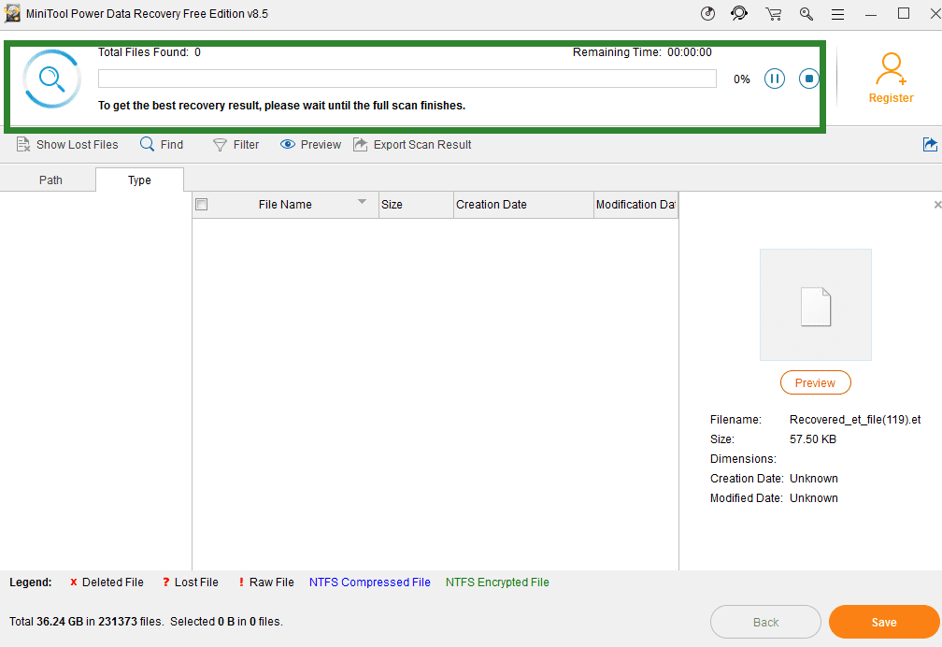Click the Remaining Time readout
Screen dimensions: 942x647
(x=642, y=52)
